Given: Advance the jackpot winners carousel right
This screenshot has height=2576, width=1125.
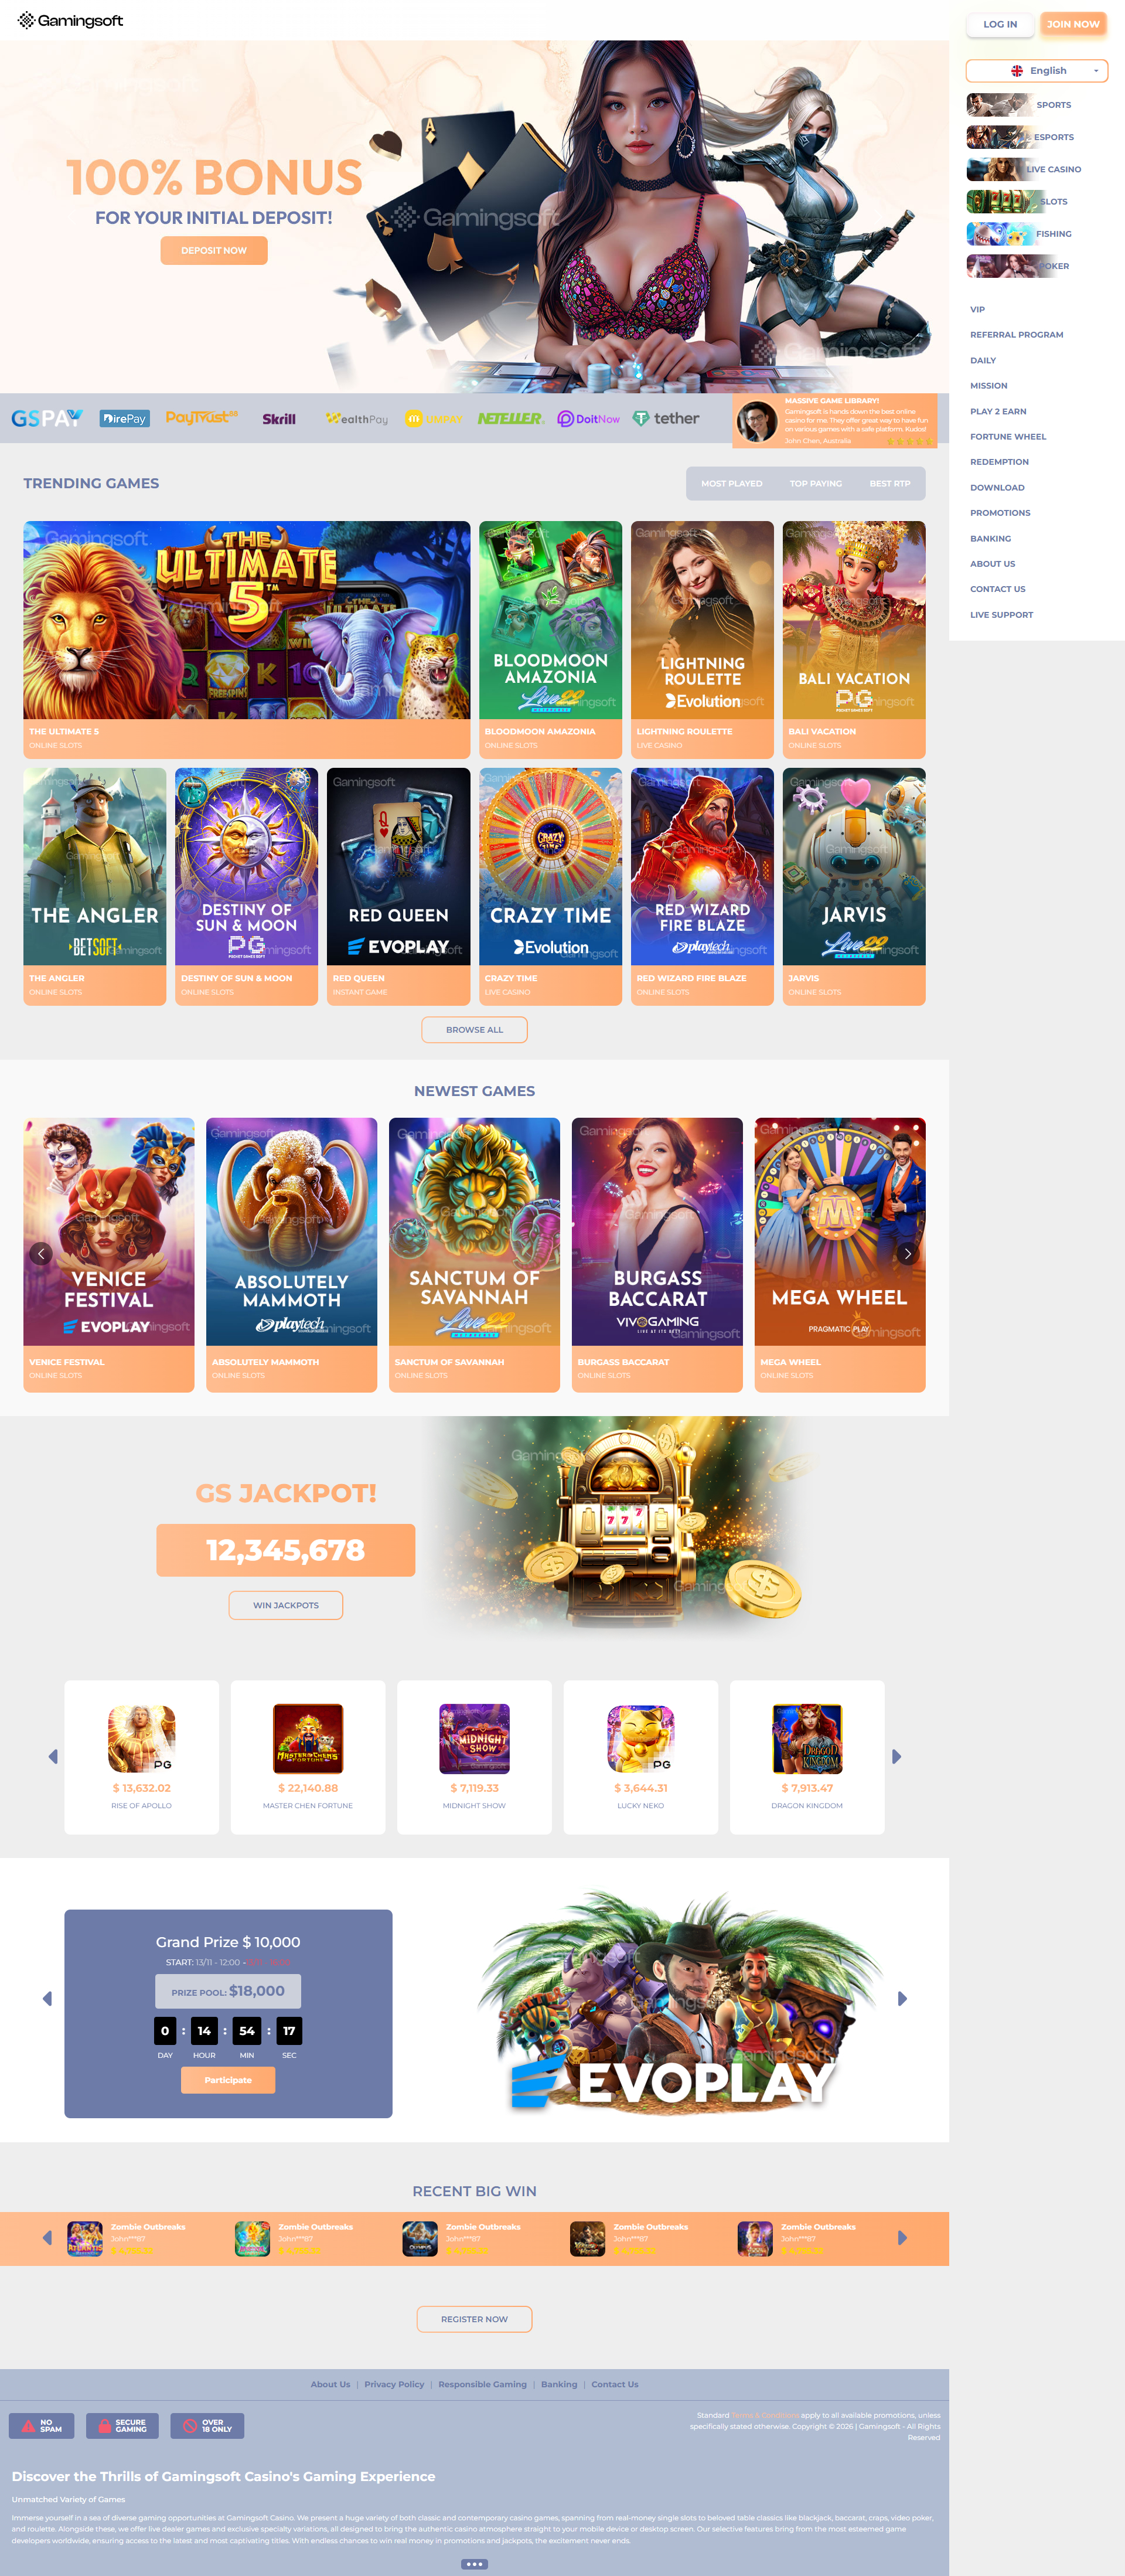Looking at the screenshot, I should coord(896,1756).
